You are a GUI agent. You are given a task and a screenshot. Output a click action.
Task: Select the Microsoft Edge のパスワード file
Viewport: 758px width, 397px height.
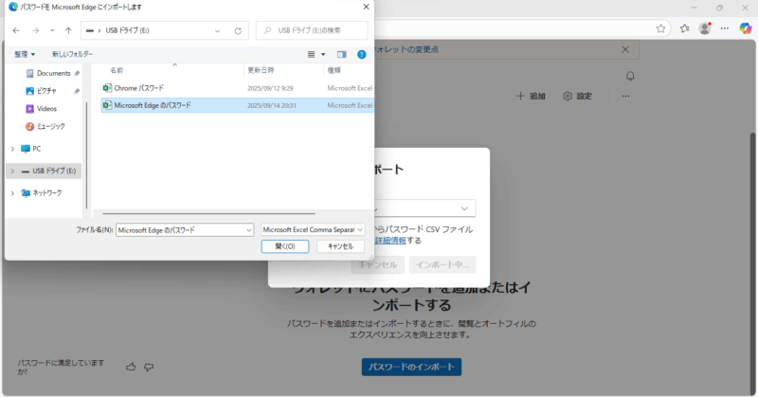pyautogui.click(x=237, y=105)
